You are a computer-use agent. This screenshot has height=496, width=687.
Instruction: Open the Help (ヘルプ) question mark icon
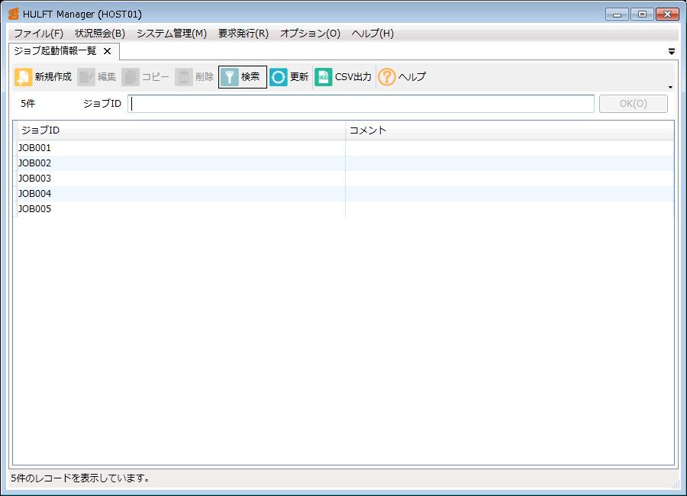point(387,77)
